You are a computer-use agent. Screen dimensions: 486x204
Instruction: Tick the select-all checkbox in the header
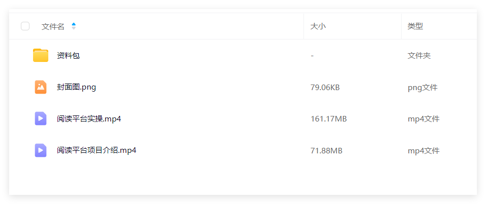pos(25,26)
